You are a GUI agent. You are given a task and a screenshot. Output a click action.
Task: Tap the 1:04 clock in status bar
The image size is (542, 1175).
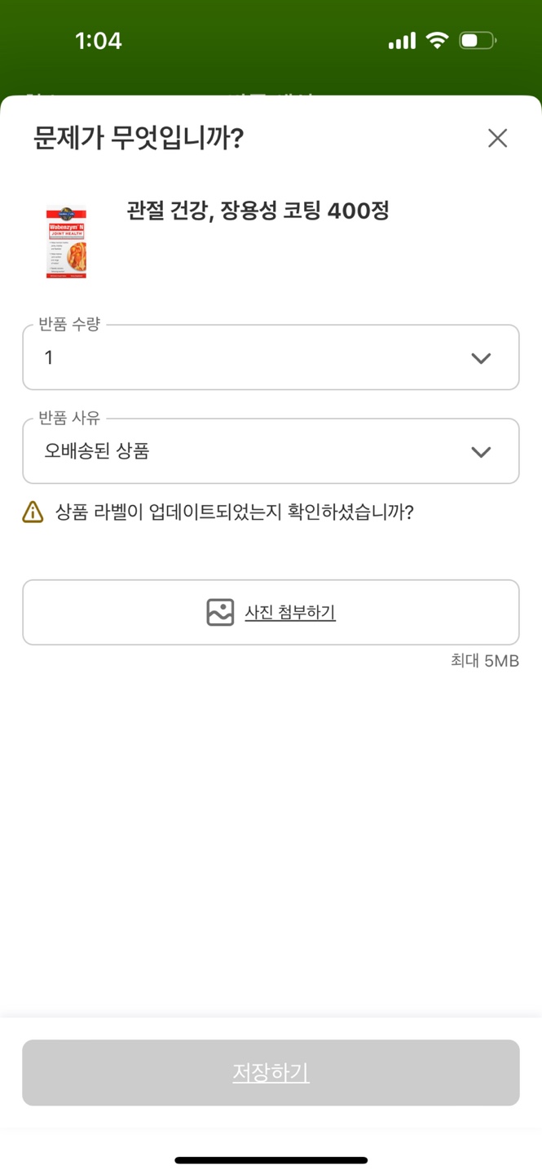(98, 41)
